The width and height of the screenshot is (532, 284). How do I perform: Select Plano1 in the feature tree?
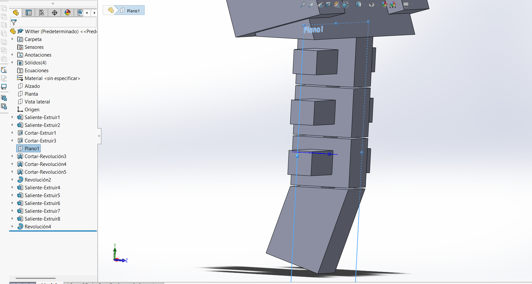coord(29,149)
